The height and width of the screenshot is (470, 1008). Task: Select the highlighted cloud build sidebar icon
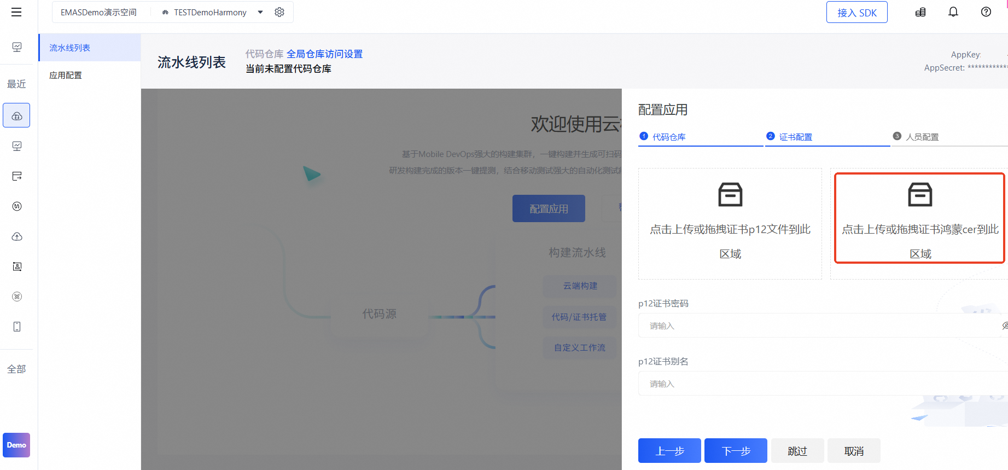tap(16, 115)
